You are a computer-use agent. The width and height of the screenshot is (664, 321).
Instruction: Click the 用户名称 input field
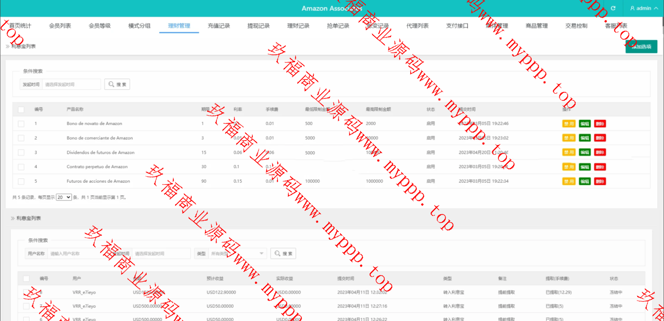(x=77, y=254)
